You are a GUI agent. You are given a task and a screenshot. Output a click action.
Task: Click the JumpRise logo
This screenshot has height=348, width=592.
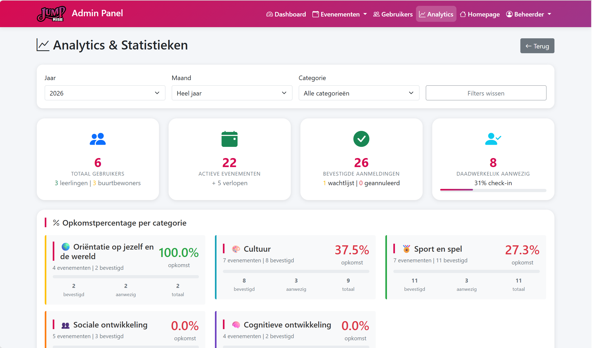click(x=52, y=14)
